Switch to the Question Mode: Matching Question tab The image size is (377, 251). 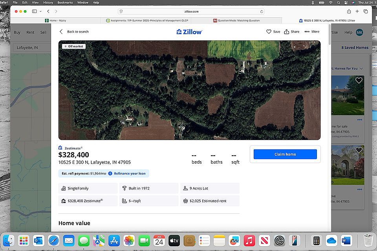point(236,20)
